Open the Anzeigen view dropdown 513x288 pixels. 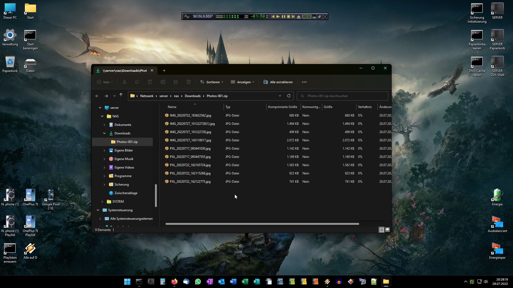(x=243, y=82)
